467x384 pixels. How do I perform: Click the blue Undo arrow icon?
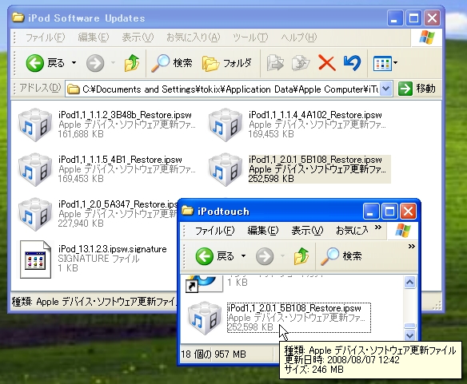point(353,63)
